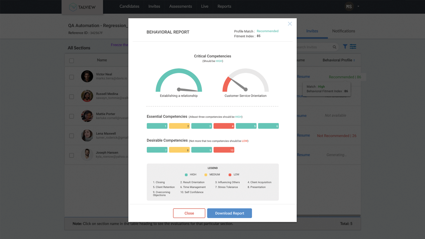Click the filter funnel icon
Viewport: 425px width, 239px height.
345,47
